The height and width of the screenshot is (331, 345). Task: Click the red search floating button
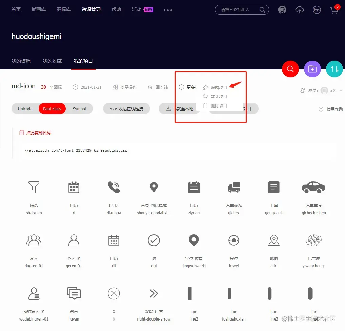290,69
